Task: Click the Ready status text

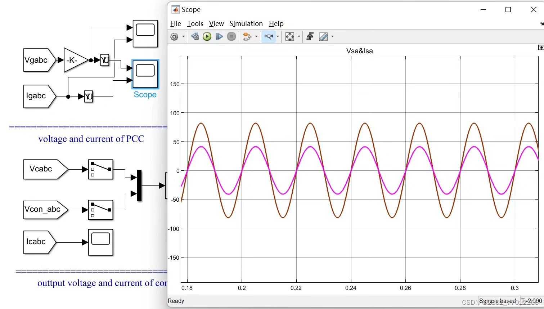Action: pos(176,301)
